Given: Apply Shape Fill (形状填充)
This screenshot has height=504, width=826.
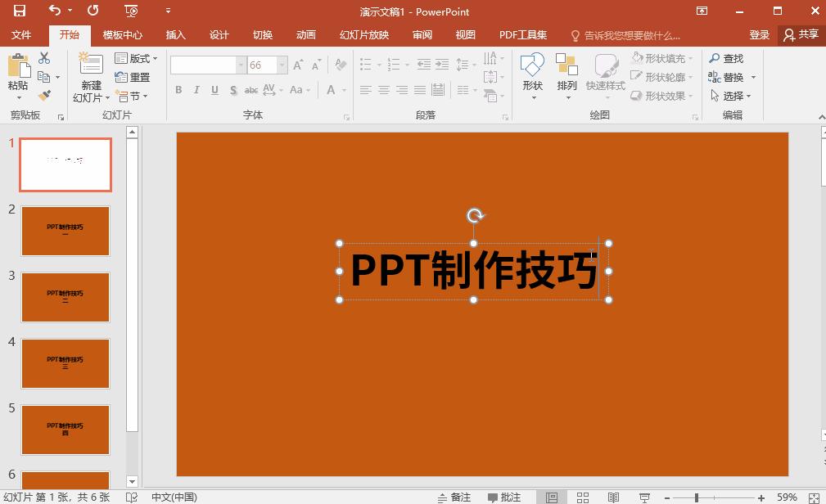Looking at the screenshot, I should click(x=661, y=59).
